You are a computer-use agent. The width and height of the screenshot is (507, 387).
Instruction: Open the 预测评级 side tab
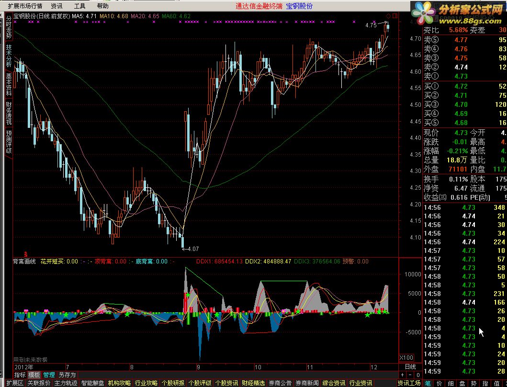[x=9, y=141]
